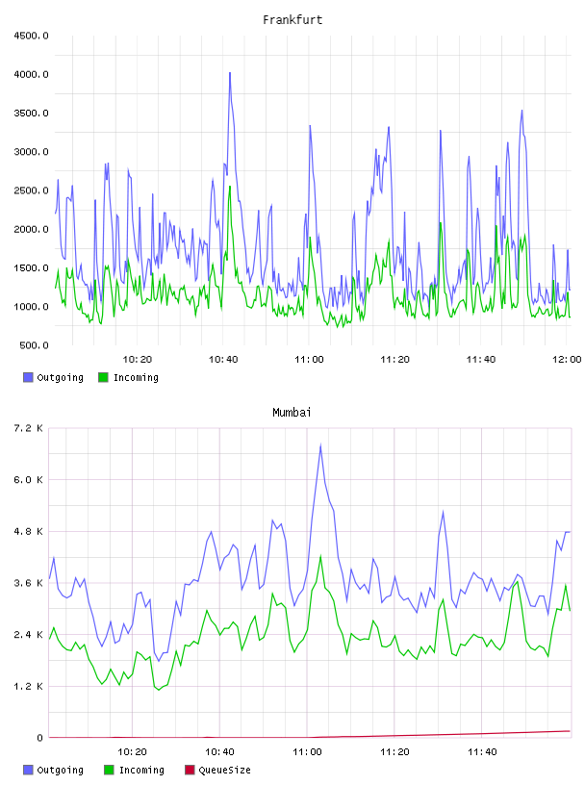
Task: Click the green Incoming swatch in Mumbai legend
Action: point(109,770)
